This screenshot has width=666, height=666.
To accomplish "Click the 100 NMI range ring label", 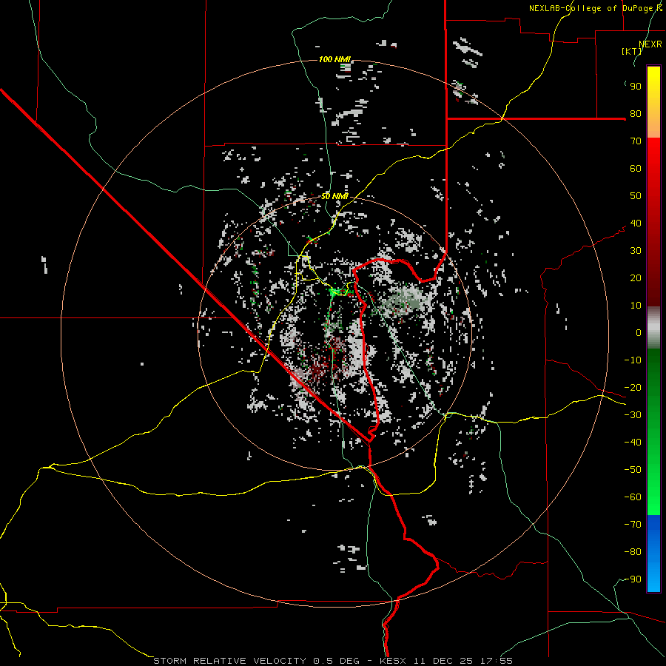I will pos(334,59).
